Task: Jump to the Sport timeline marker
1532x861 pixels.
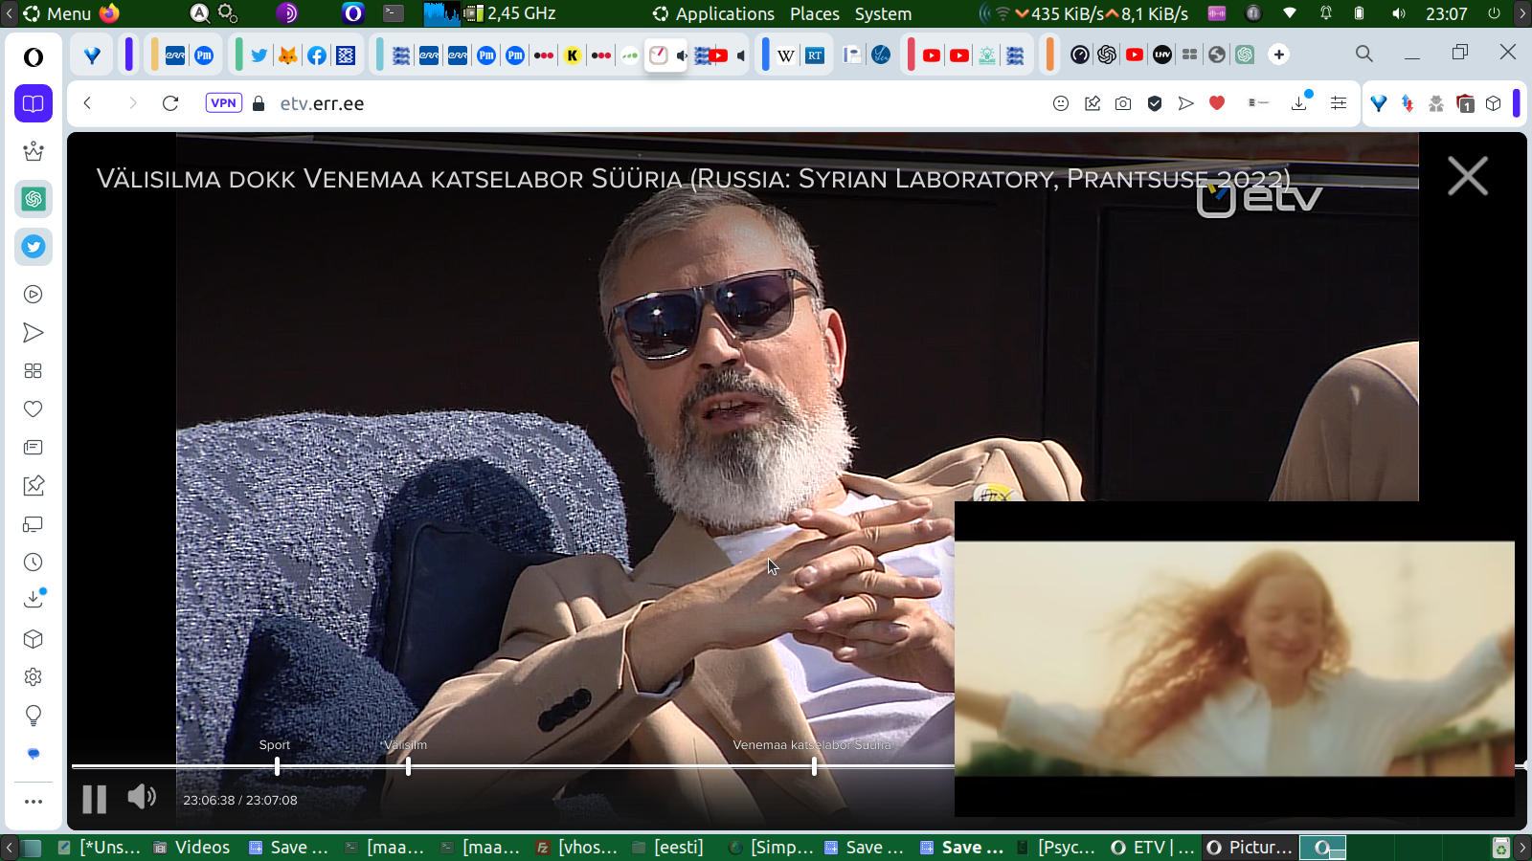Action: click(x=277, y=766)
